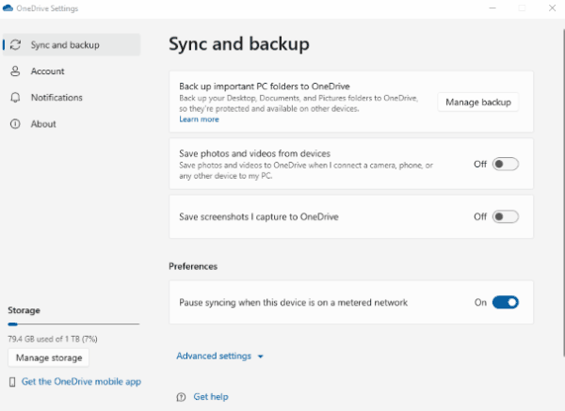Open Manage backup
Image resolution: width=565 pixels, height=411 pixels.
coord(478,103)
